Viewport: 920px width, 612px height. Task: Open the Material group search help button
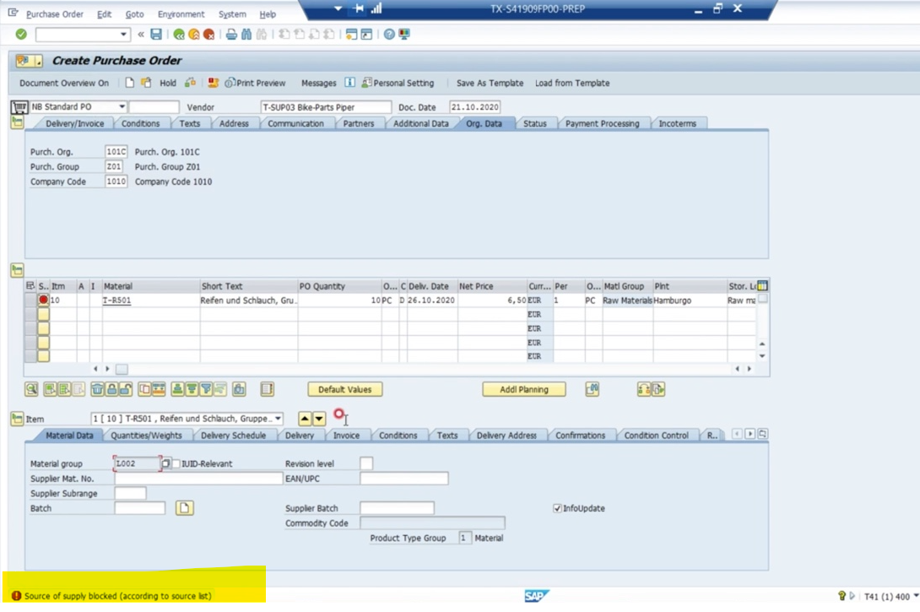pos(166,463)
